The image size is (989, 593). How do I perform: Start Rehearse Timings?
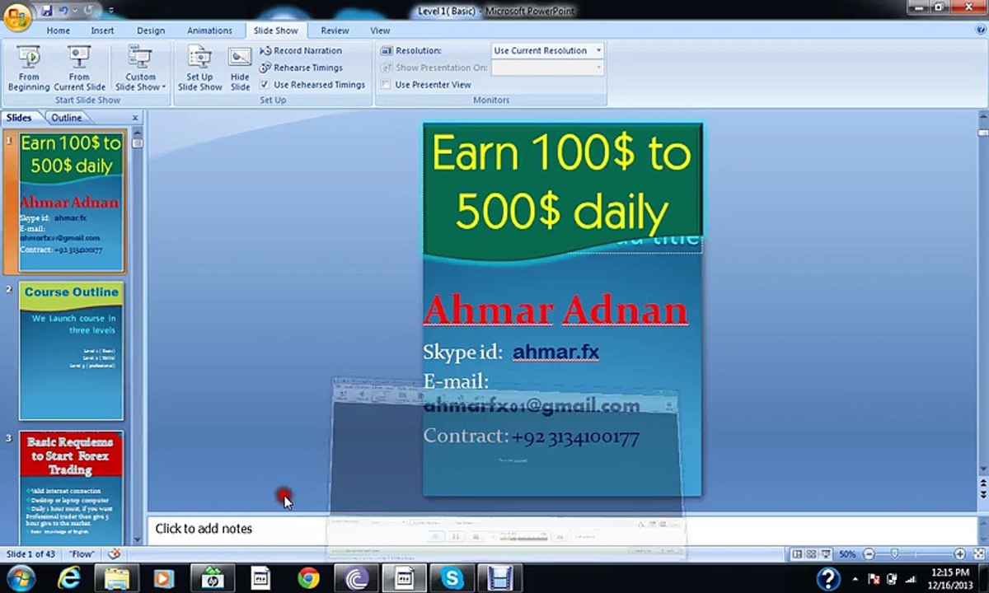(302, 68)
